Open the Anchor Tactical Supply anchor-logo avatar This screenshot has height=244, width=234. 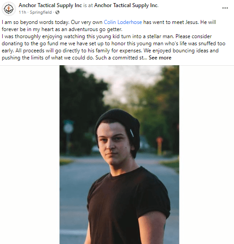tap(9, 9)
